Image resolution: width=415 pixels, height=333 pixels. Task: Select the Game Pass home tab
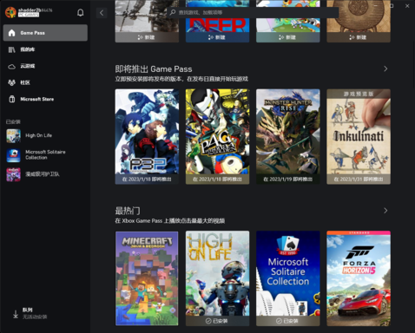click(x=45, y=33)
